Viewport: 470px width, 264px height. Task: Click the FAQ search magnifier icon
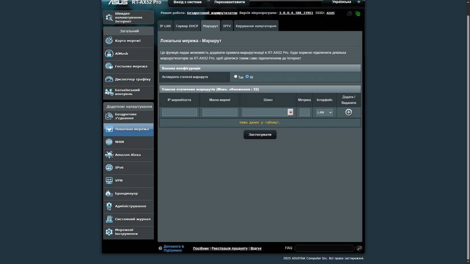pos(359,248)
